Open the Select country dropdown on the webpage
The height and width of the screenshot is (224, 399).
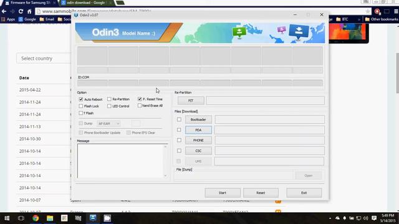coord(44,58)
